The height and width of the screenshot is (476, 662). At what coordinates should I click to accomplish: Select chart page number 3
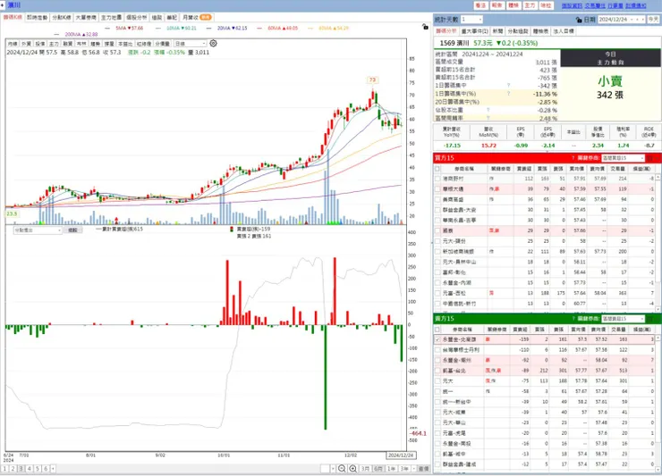[x=21, y=469]
